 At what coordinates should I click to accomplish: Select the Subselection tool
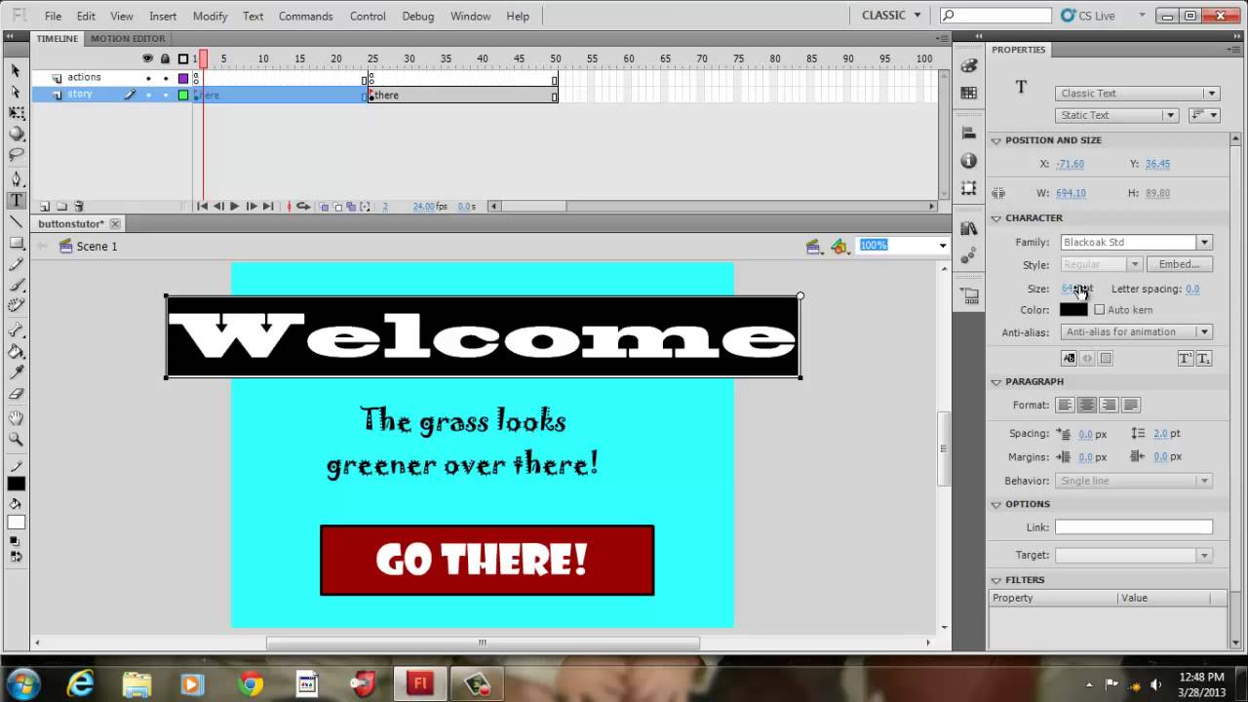pos(16,92)
